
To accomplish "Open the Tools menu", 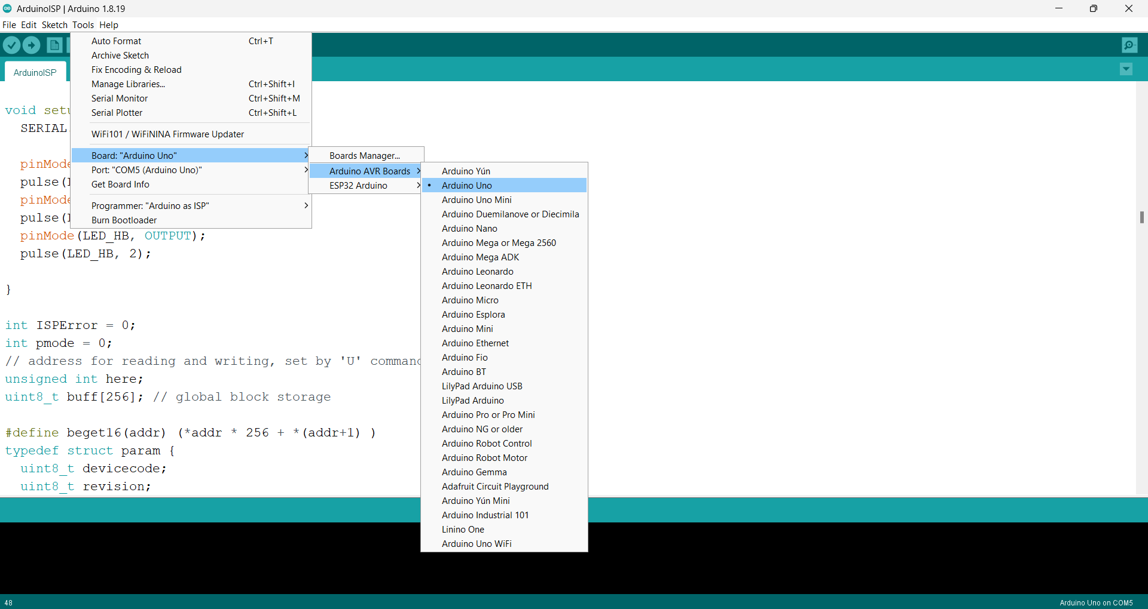I will click(x=83, y=25).
